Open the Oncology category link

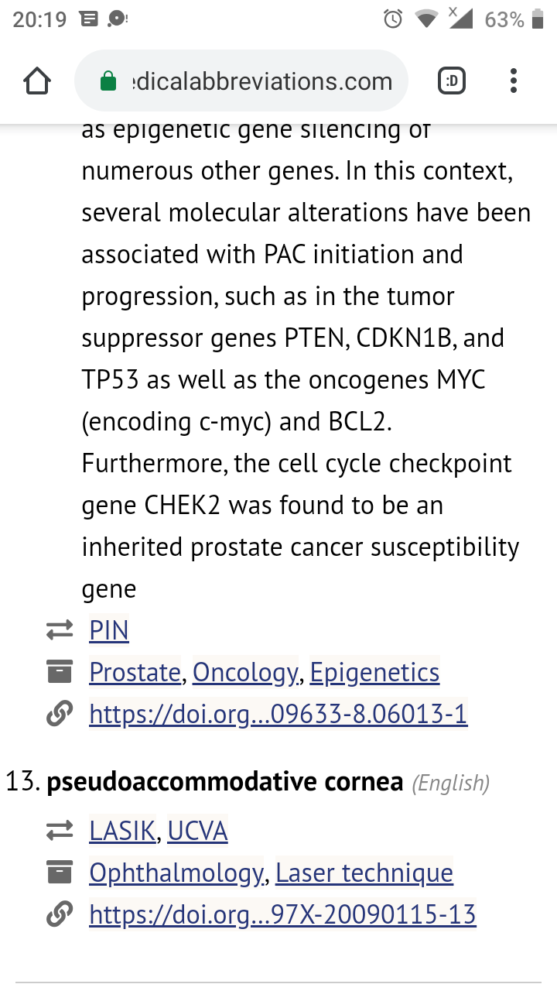click(x=245, y=672)
